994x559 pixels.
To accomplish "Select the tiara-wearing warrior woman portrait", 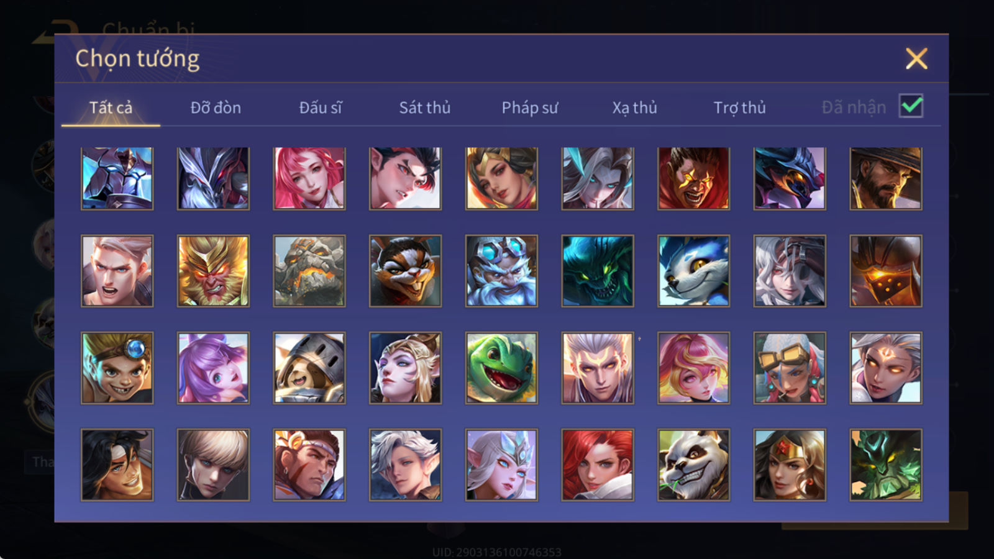I will 790,465.
